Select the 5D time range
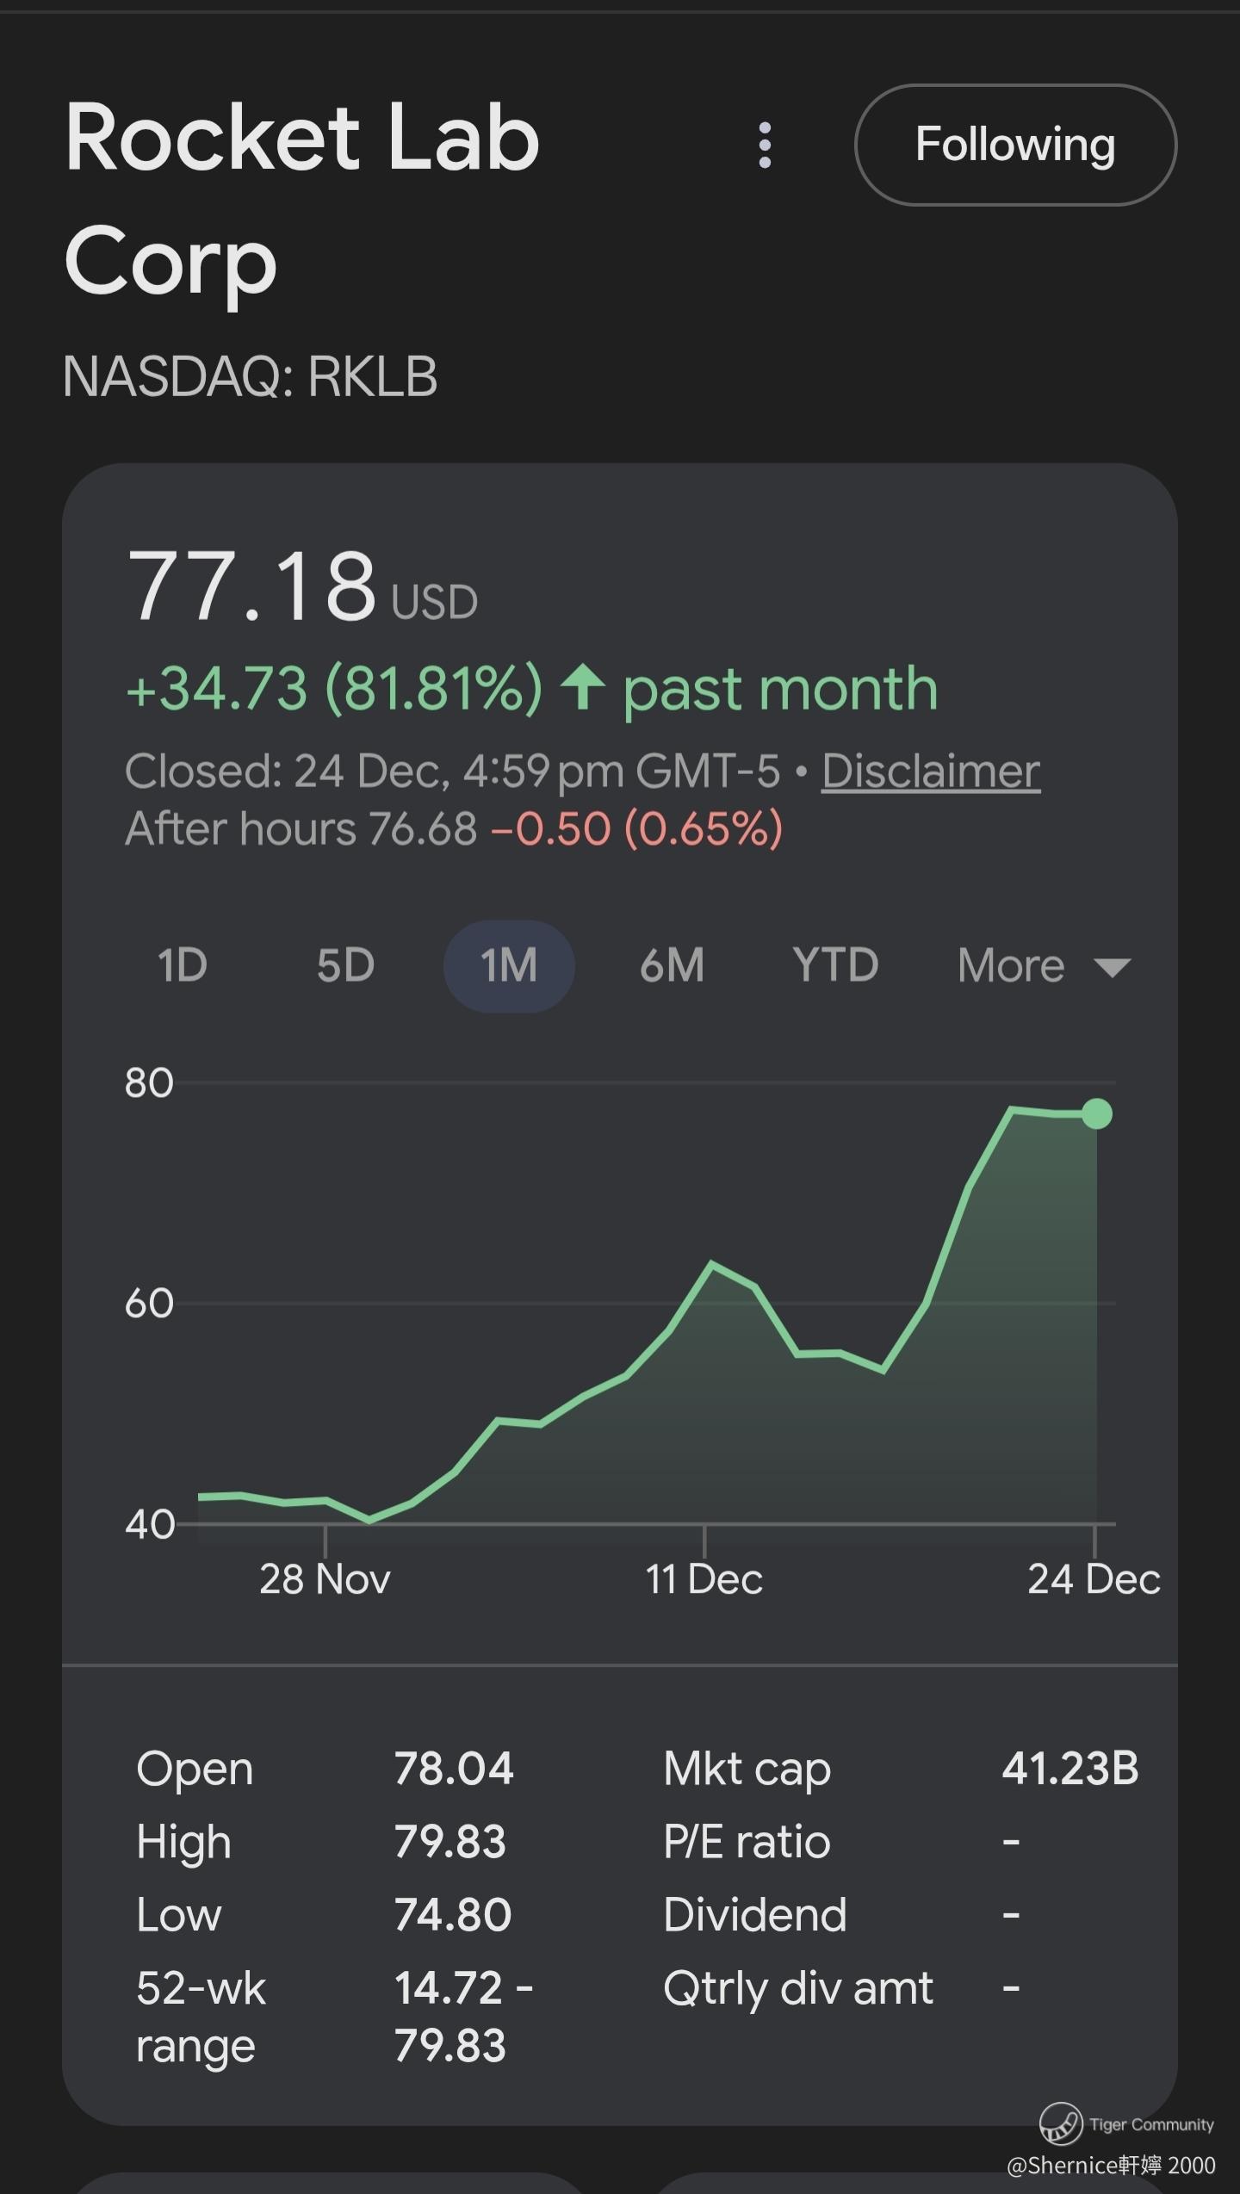1240x2194 pixels. tap(345, 965)
